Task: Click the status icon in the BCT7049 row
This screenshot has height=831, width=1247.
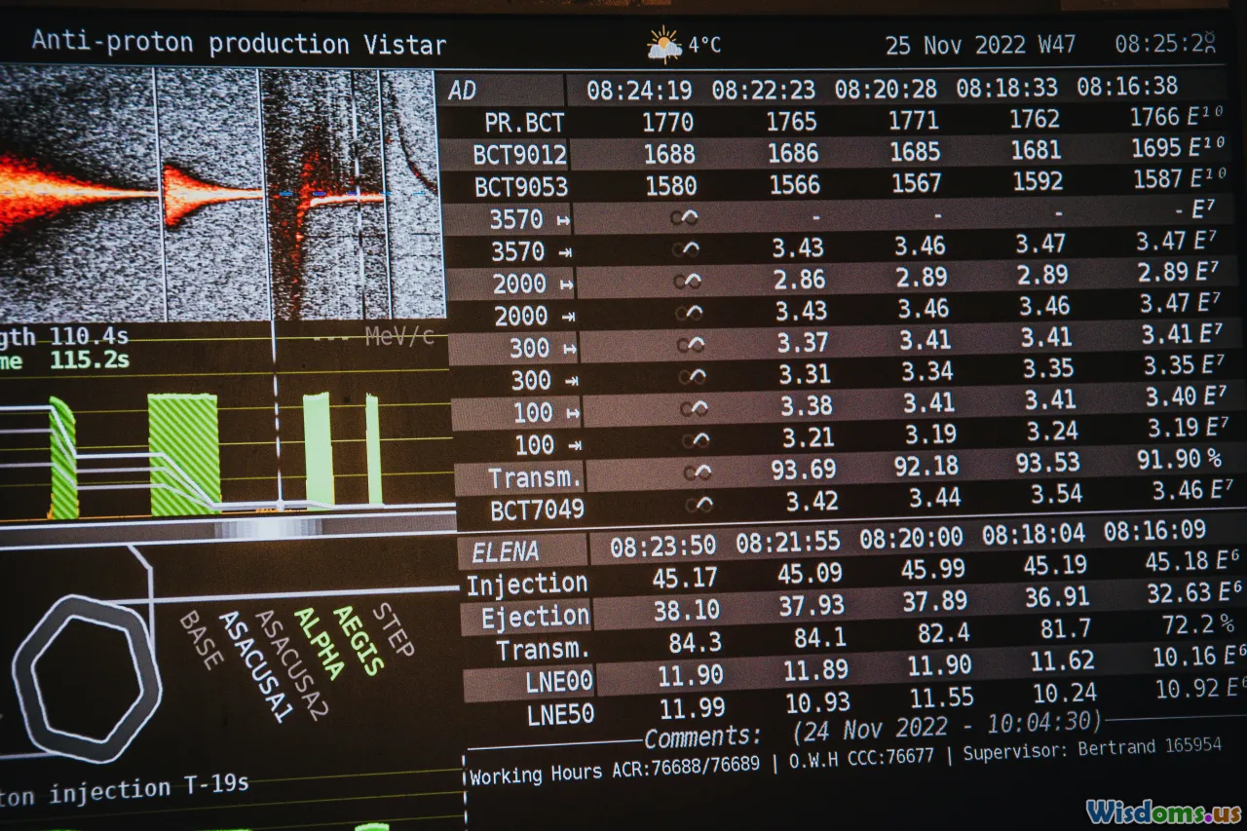Action: coord(698,505)
